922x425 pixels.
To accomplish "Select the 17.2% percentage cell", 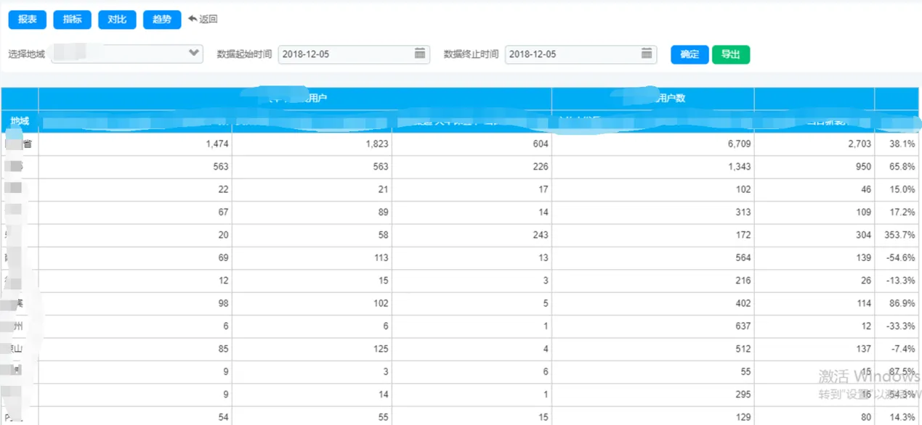I will coord(898,212).
